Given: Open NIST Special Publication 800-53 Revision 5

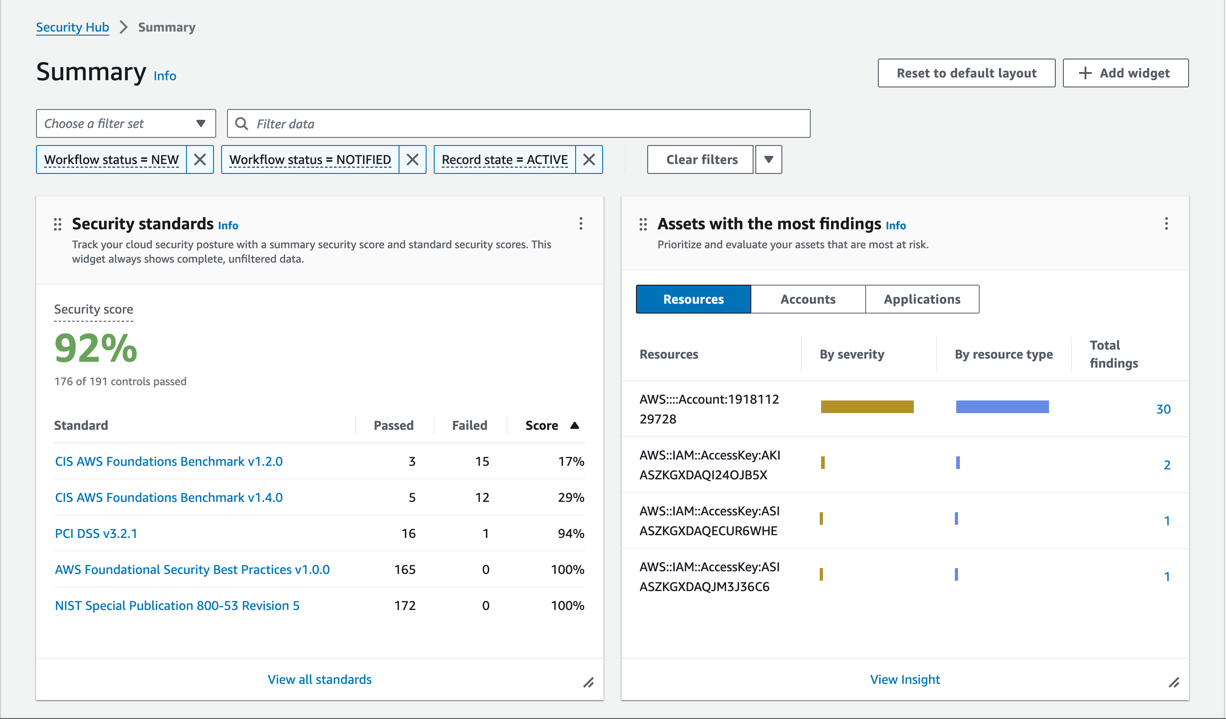Looking at the screenshot, I should (x=177, y=605).
